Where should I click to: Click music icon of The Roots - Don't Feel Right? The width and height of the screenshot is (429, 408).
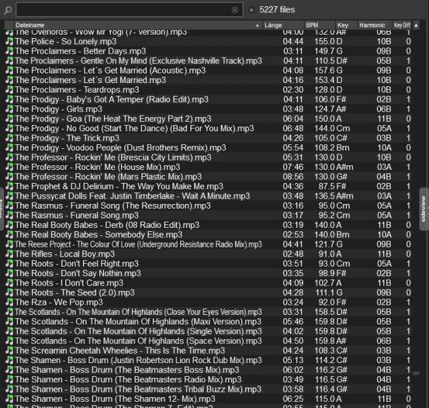(x=10, y=264)
